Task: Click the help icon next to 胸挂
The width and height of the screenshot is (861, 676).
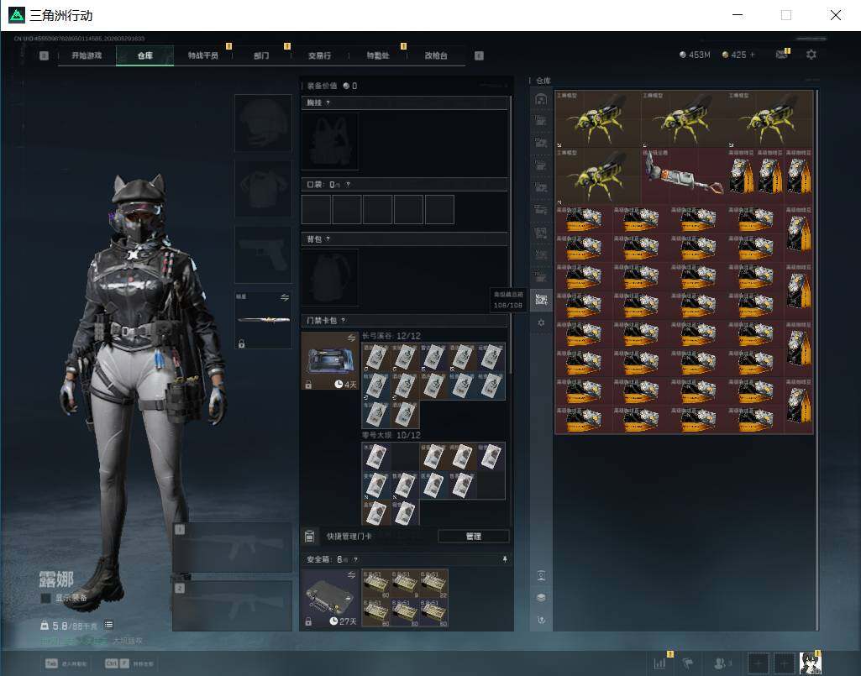Action: pyautogui.click(x=328, y=102)
